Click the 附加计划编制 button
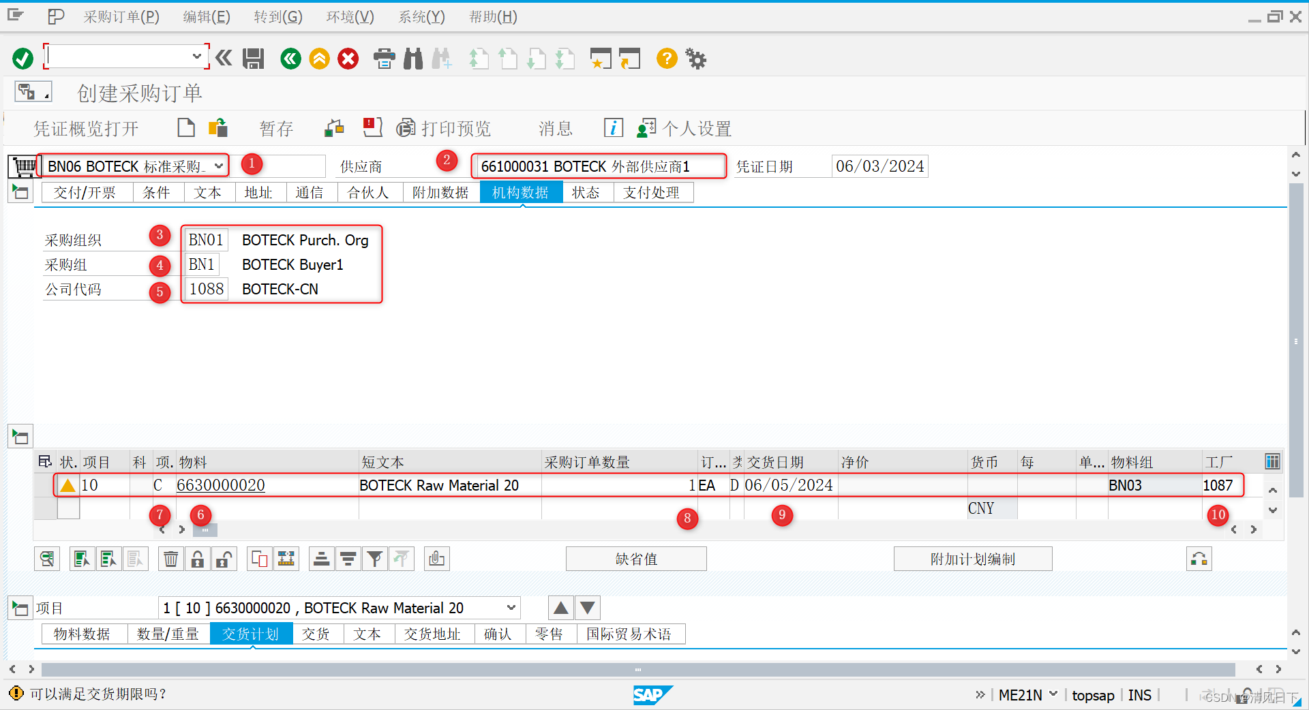1309x710 pixels. click(973, 559)
